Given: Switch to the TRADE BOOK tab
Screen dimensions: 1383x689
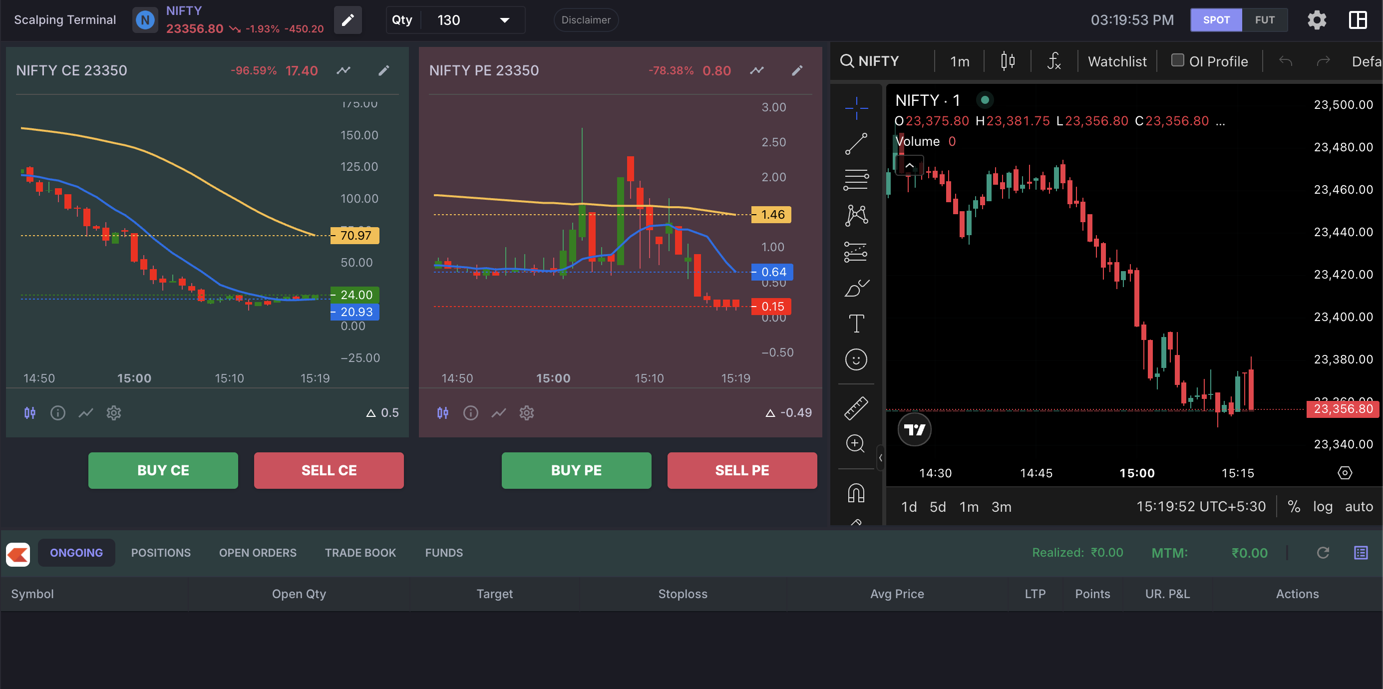Looking at the screenshot, I should click(x=360, y=552).
